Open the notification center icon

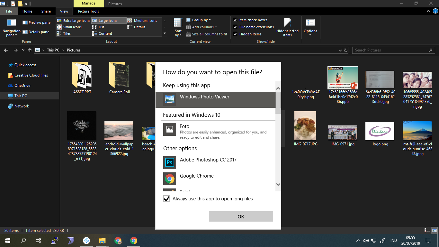coord(428,241)
